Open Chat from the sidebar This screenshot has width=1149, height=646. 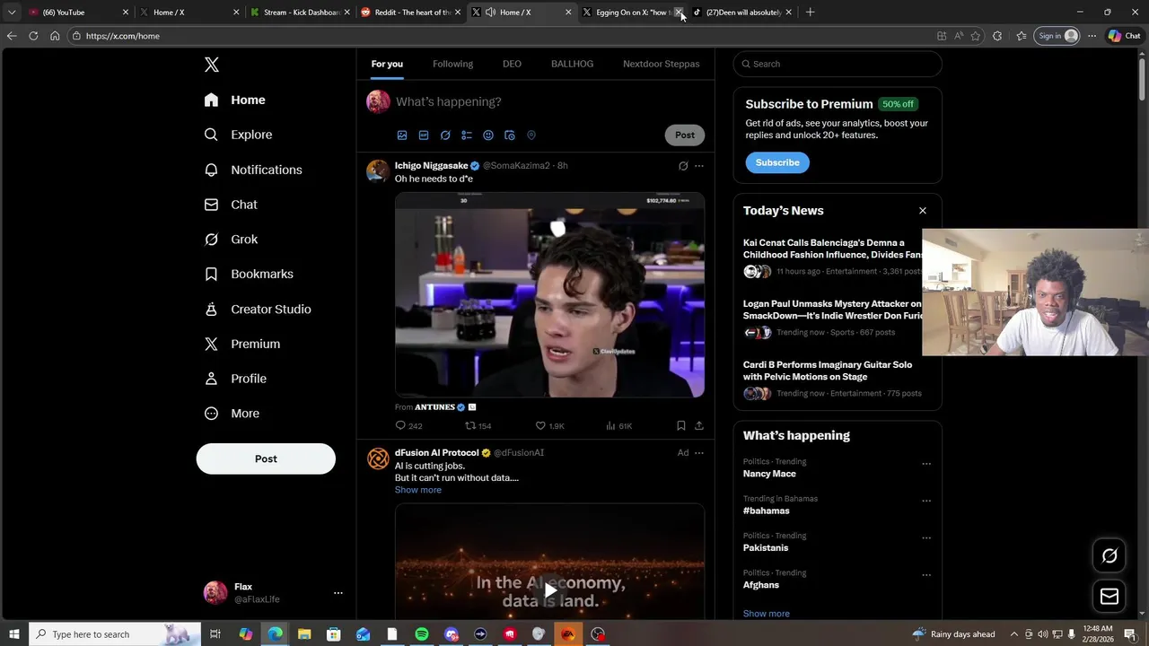click(231, 205)
